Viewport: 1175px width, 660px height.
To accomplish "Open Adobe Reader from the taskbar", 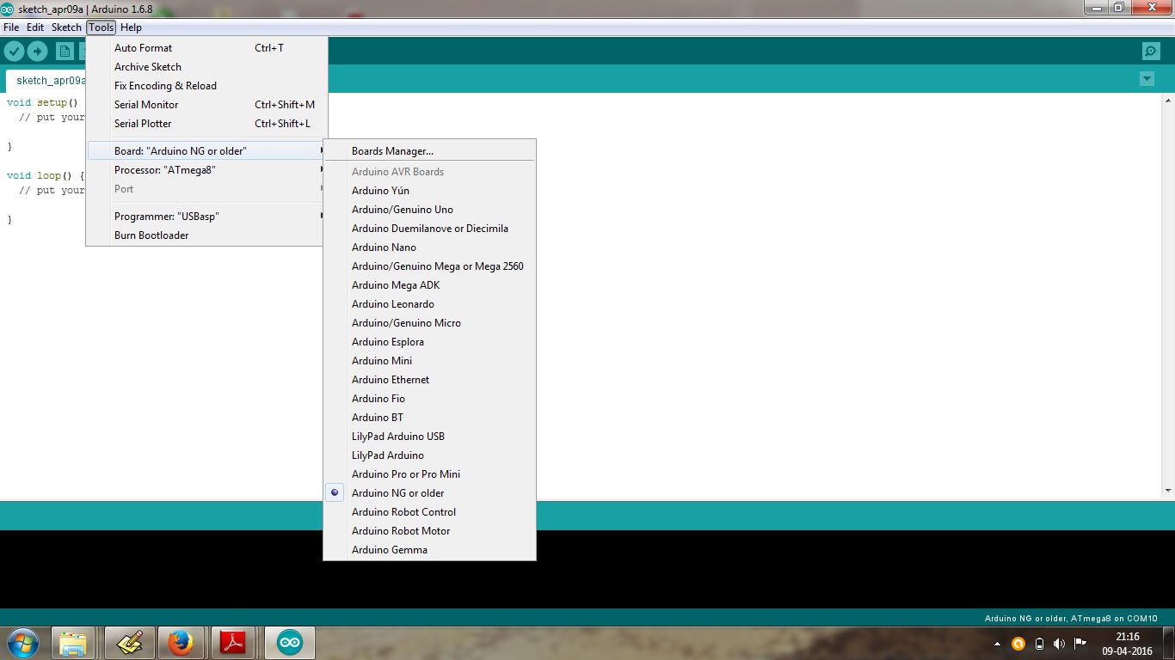I will [235, 642].
